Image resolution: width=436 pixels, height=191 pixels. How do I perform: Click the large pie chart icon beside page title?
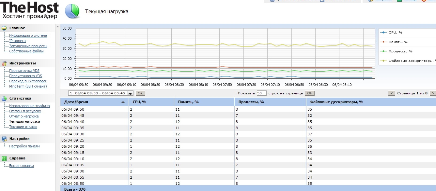click(72, 12)
